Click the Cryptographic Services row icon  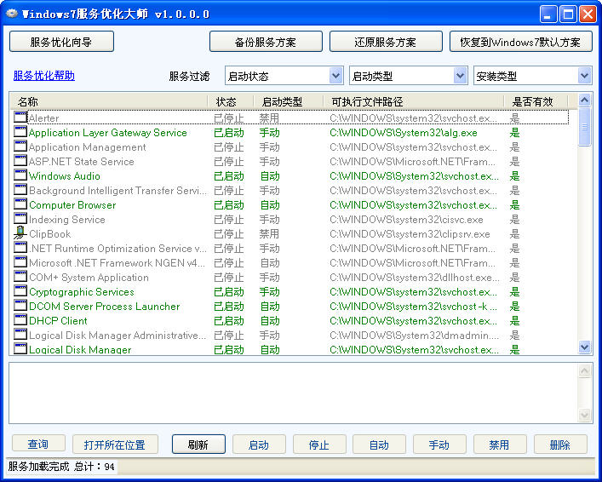point(20,291)
